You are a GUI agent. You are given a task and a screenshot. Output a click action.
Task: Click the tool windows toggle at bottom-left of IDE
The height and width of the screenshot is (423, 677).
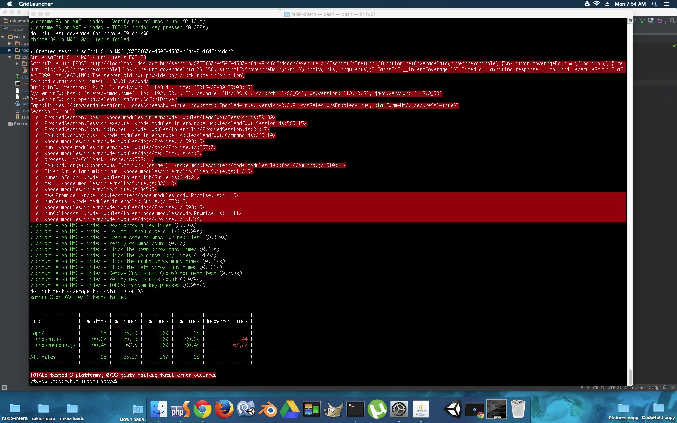(4, 388)
